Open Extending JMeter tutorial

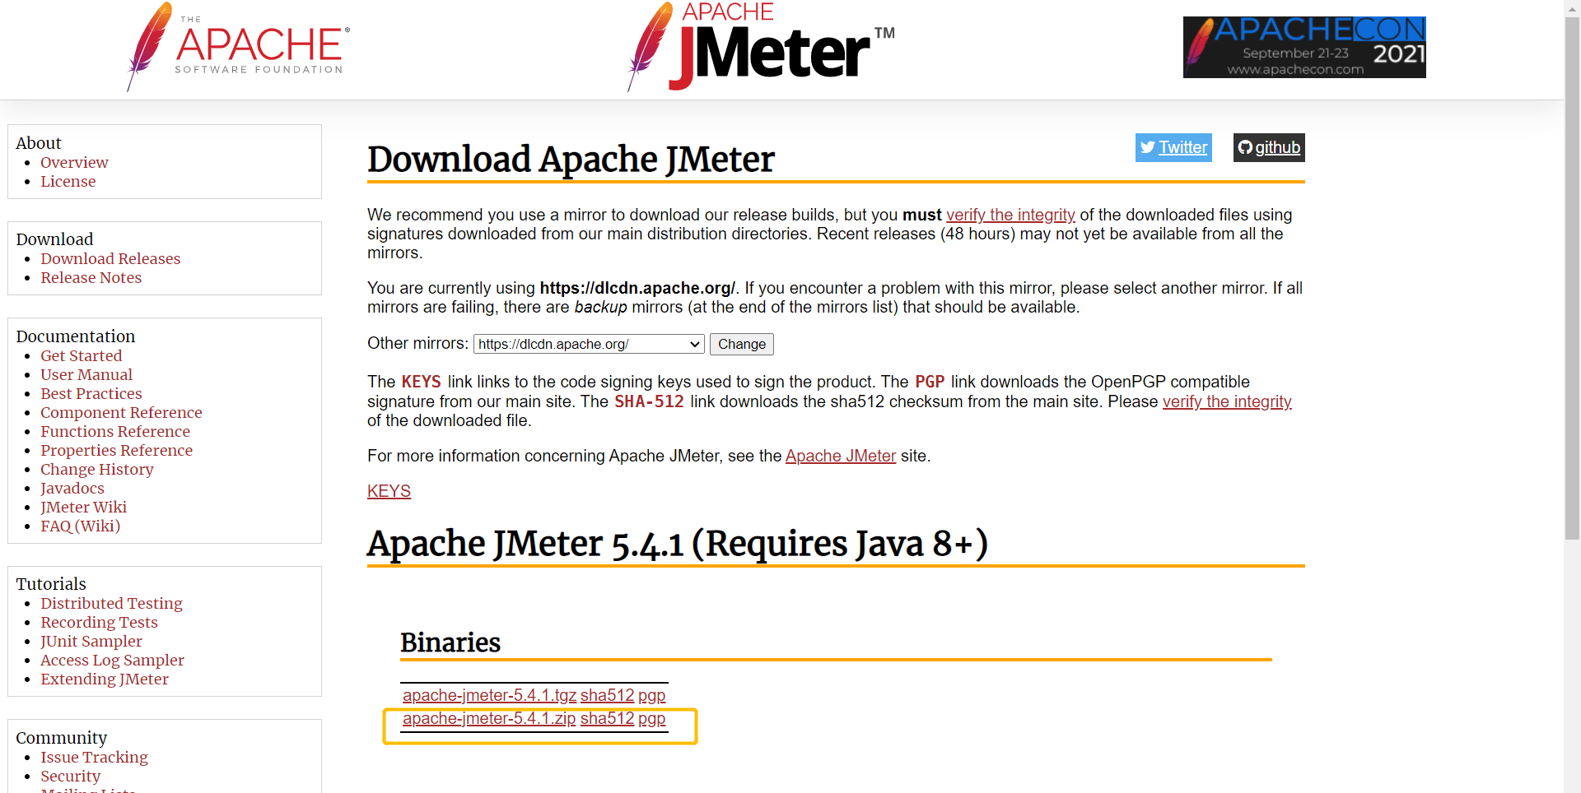[105, 679]
